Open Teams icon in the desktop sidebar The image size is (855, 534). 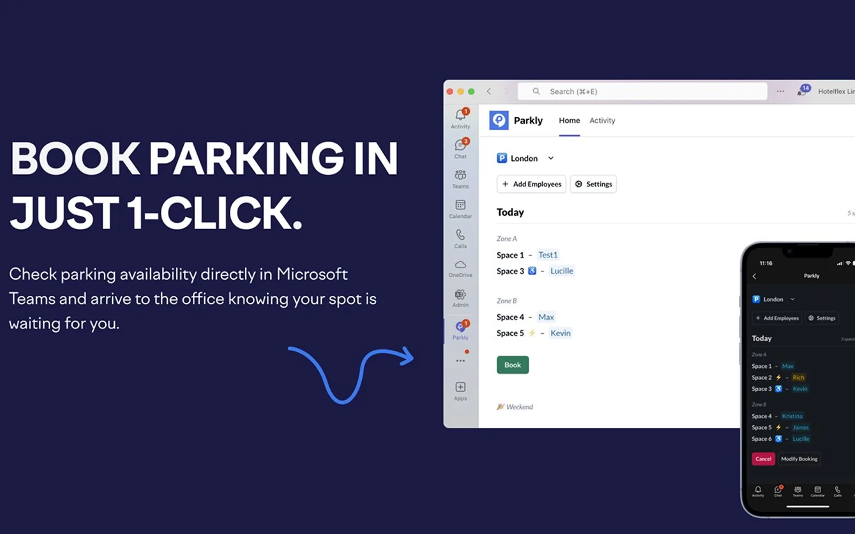point(460,179)
